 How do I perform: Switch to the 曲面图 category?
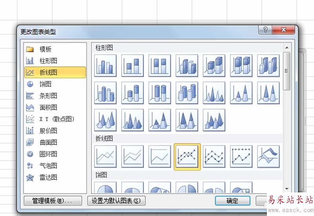tap(55, 142)
